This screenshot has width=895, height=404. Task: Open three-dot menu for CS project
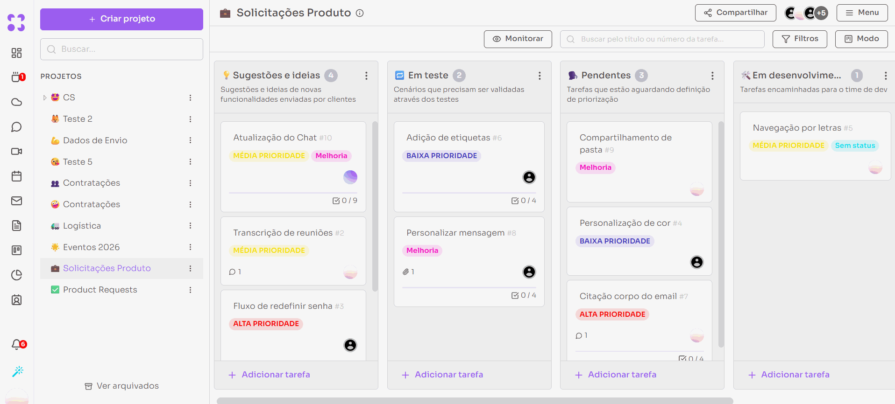click(190, 98)
